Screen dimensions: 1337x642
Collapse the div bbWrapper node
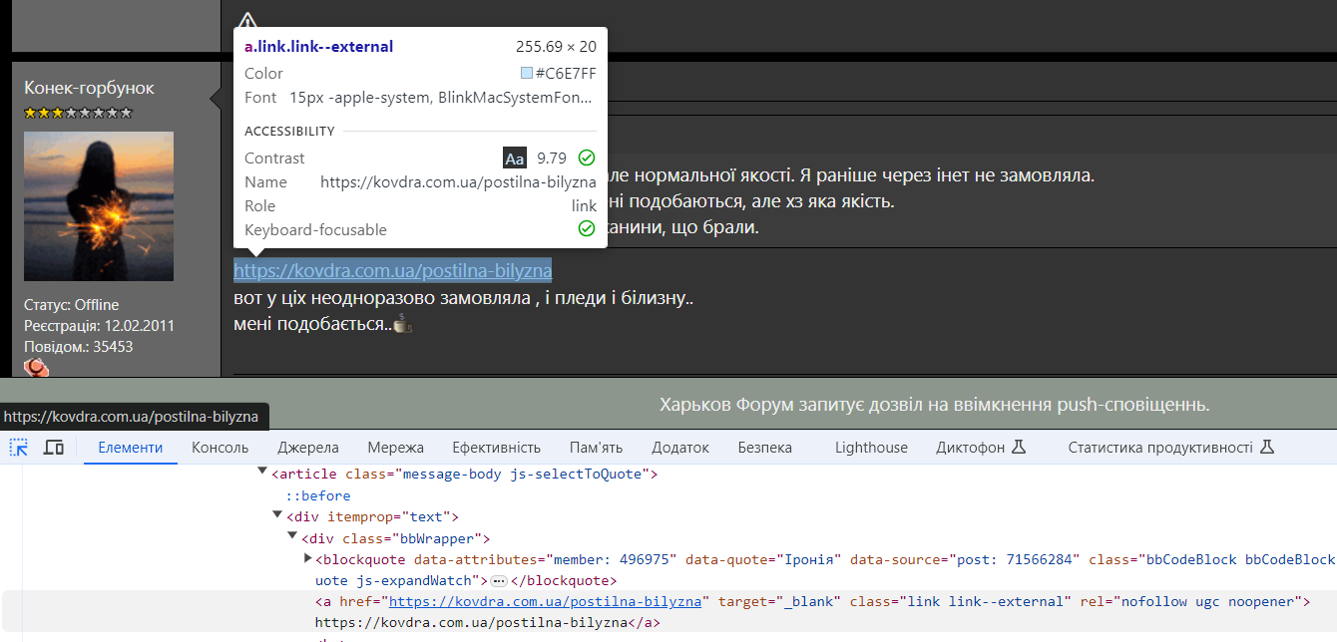click(x=292, y=537)
